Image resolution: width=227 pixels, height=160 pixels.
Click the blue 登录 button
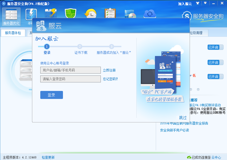[51, 95]
